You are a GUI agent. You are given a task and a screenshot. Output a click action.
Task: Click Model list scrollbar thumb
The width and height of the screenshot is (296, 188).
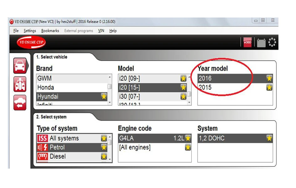click(x=189, y=94)
